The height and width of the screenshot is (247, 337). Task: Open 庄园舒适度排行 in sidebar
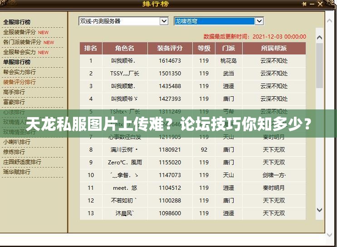(x=22, y=162)
